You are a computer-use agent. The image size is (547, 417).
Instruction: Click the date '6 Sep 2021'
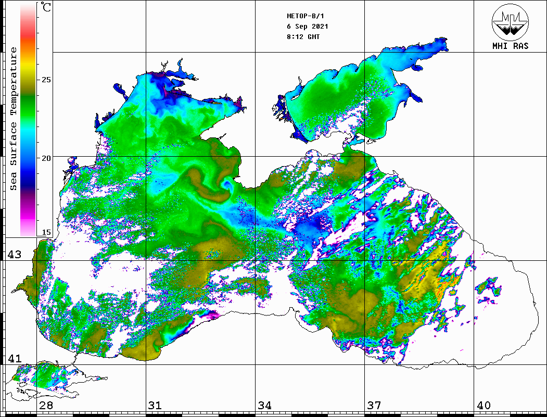[x=308, y=27]
